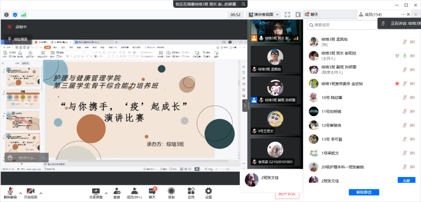Click the chat icon with notification badge

point(152,191)
